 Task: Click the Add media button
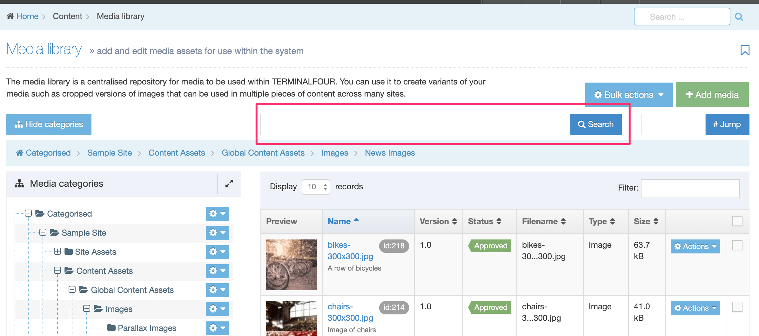coord(712,95)
